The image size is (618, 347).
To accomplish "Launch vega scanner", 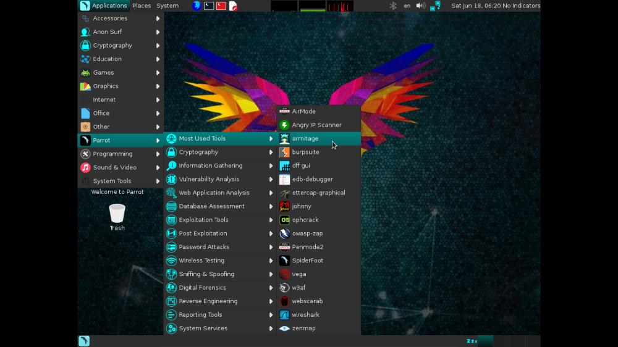I will click(318, 274).
